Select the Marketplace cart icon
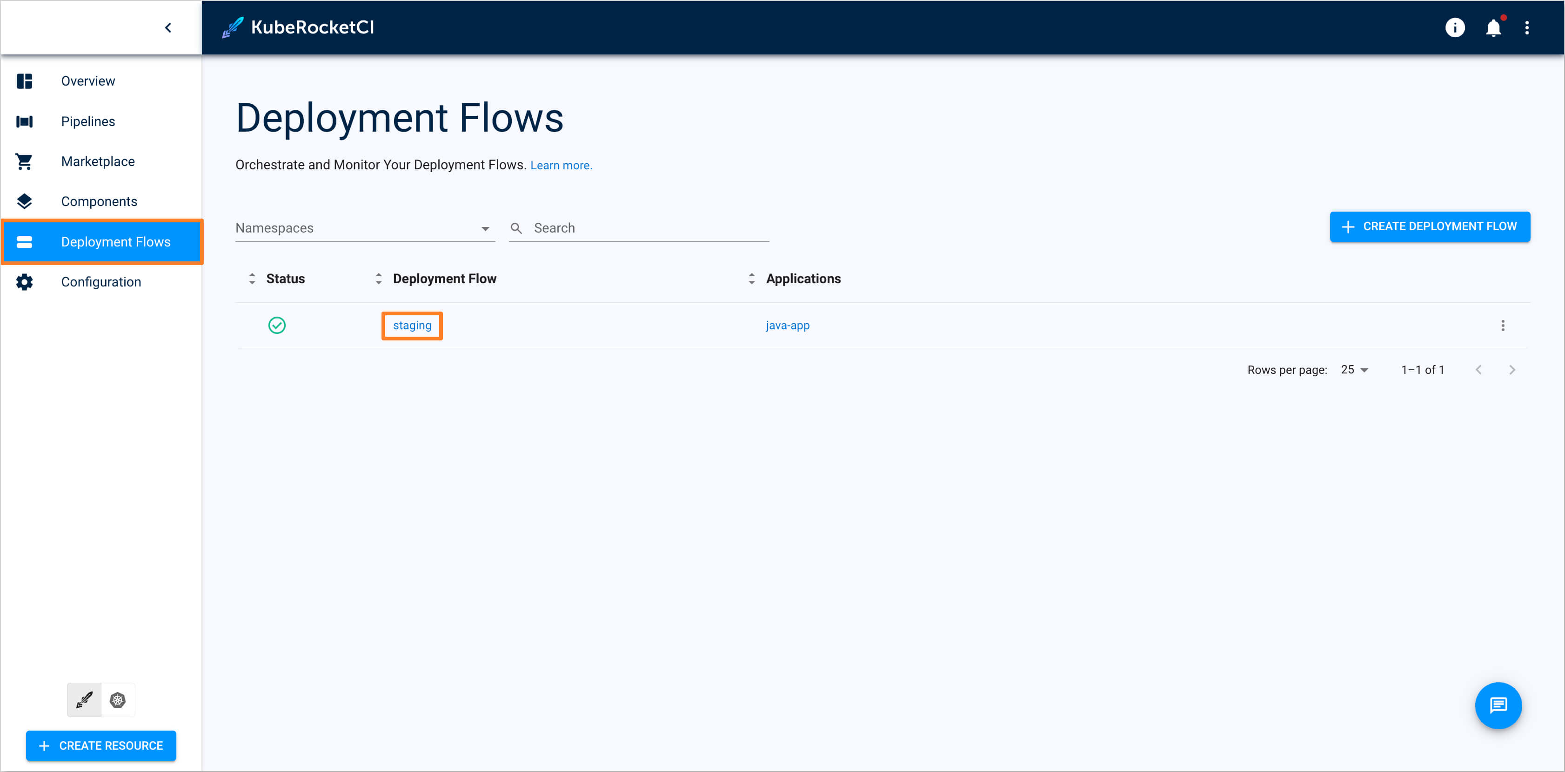This screenshot has height=772, width=1565. tap(24, 161)
